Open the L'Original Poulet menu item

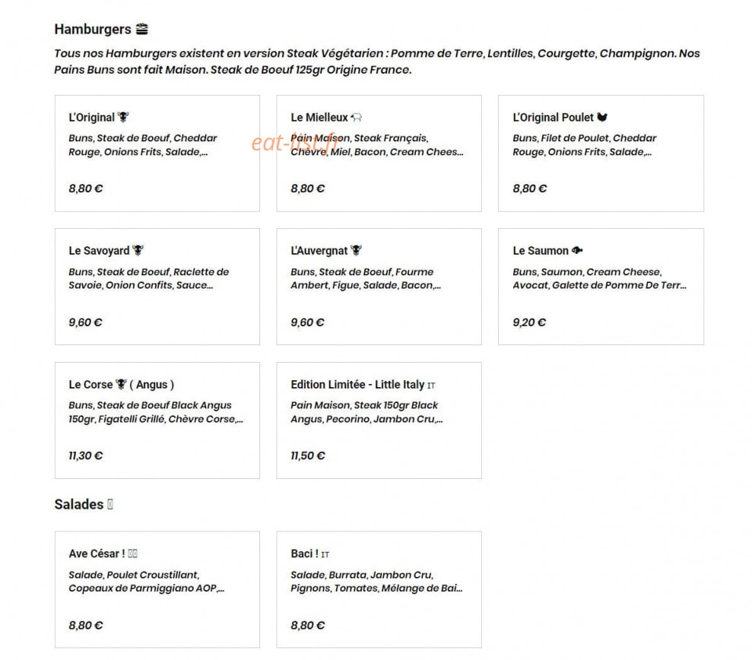[x=601, y=154]
